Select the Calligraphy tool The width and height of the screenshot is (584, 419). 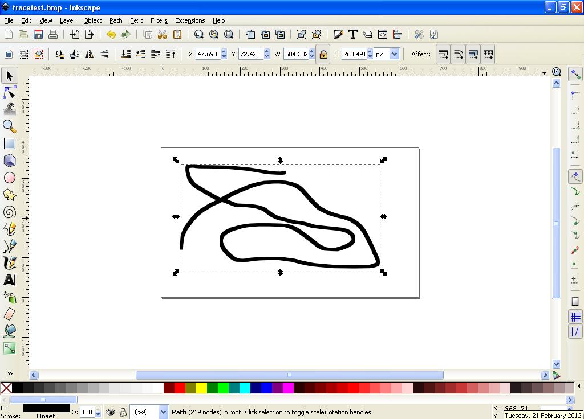pyautogui.click(x=9, y=263)
